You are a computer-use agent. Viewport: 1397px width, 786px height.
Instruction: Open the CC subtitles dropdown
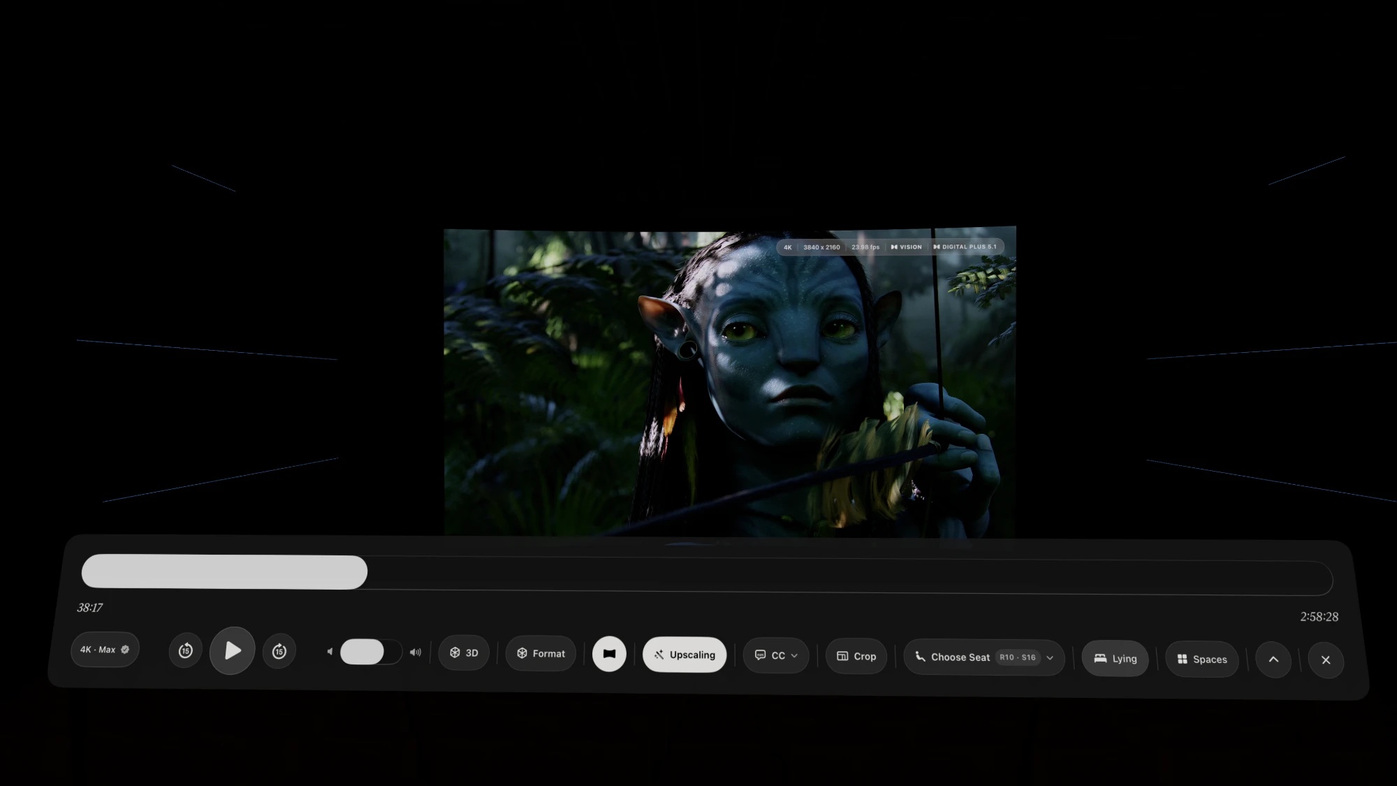(776, 655)
